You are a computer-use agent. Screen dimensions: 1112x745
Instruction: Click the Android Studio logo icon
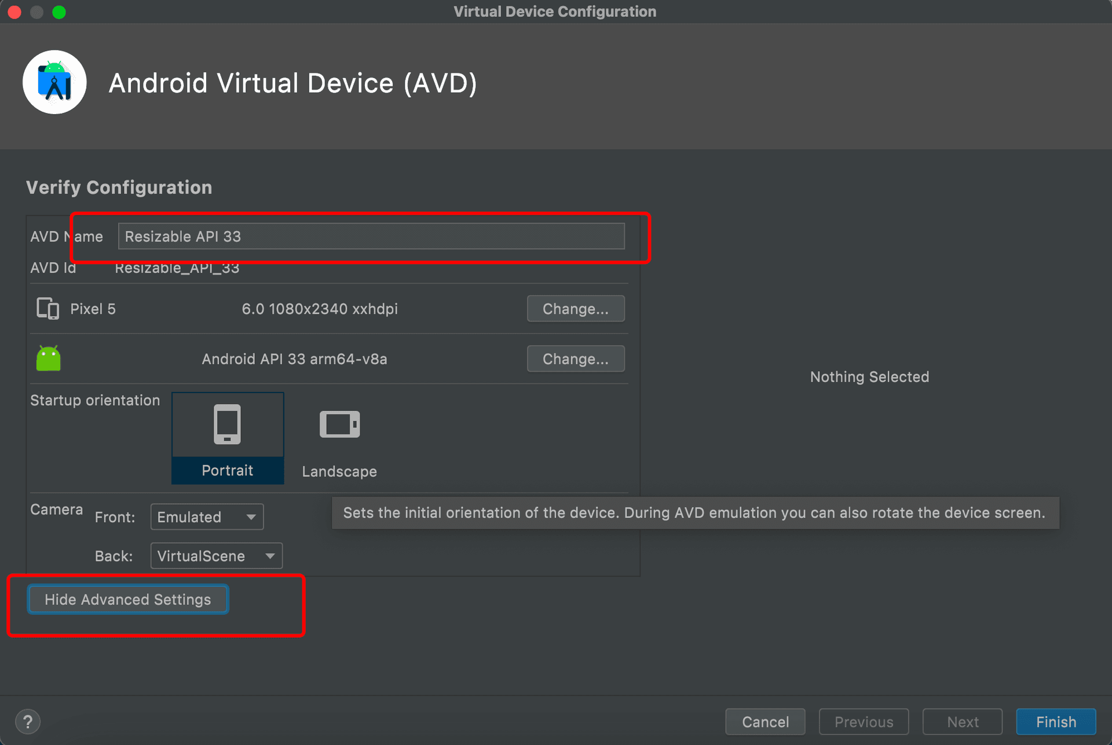[x=54, y=82]
